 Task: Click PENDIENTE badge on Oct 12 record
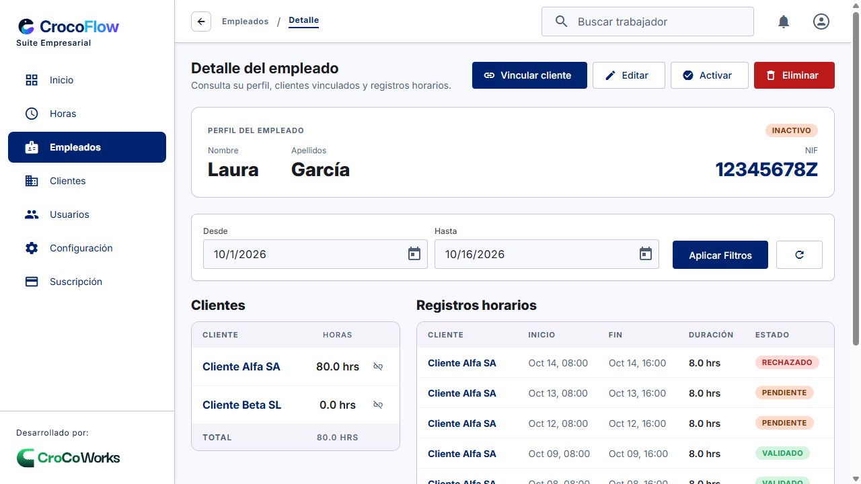pos(784,423)
